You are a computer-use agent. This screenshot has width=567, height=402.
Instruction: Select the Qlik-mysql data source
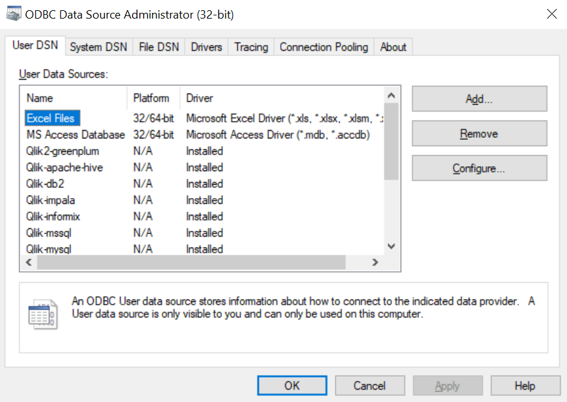pyautogui.click(x=49, y=249)
